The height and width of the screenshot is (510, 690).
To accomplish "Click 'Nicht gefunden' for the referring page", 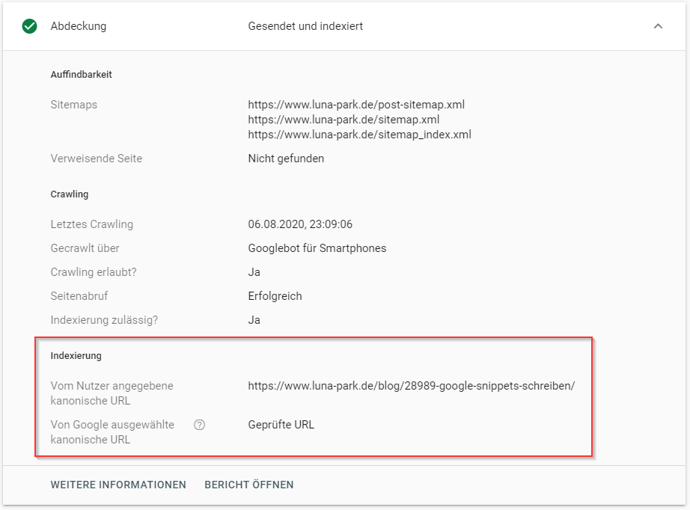I will tap(286, 159).
